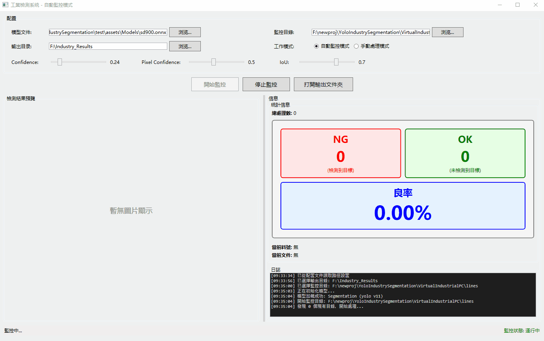This screenshot has height=341, width=544.
Task: Click the 輸出目录 field showing F:\Industry_Results
Action: [108, 46]
